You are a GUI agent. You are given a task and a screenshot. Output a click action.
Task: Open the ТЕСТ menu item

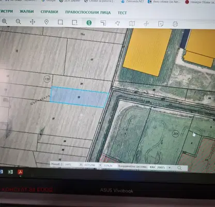tap(122, 13)
